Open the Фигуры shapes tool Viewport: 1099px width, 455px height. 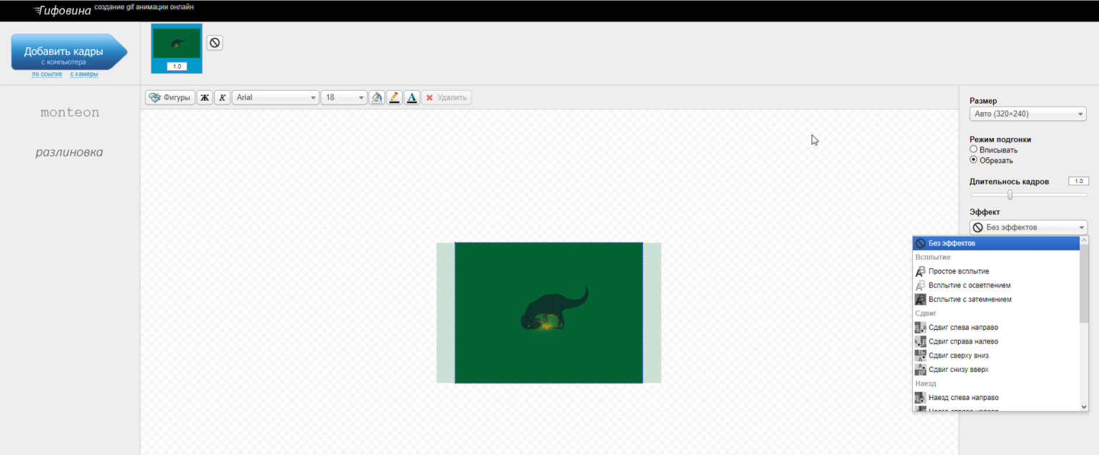pyautogui.click(x=170, y=97)
